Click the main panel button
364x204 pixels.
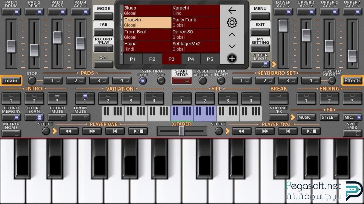[x=11, y=80]
